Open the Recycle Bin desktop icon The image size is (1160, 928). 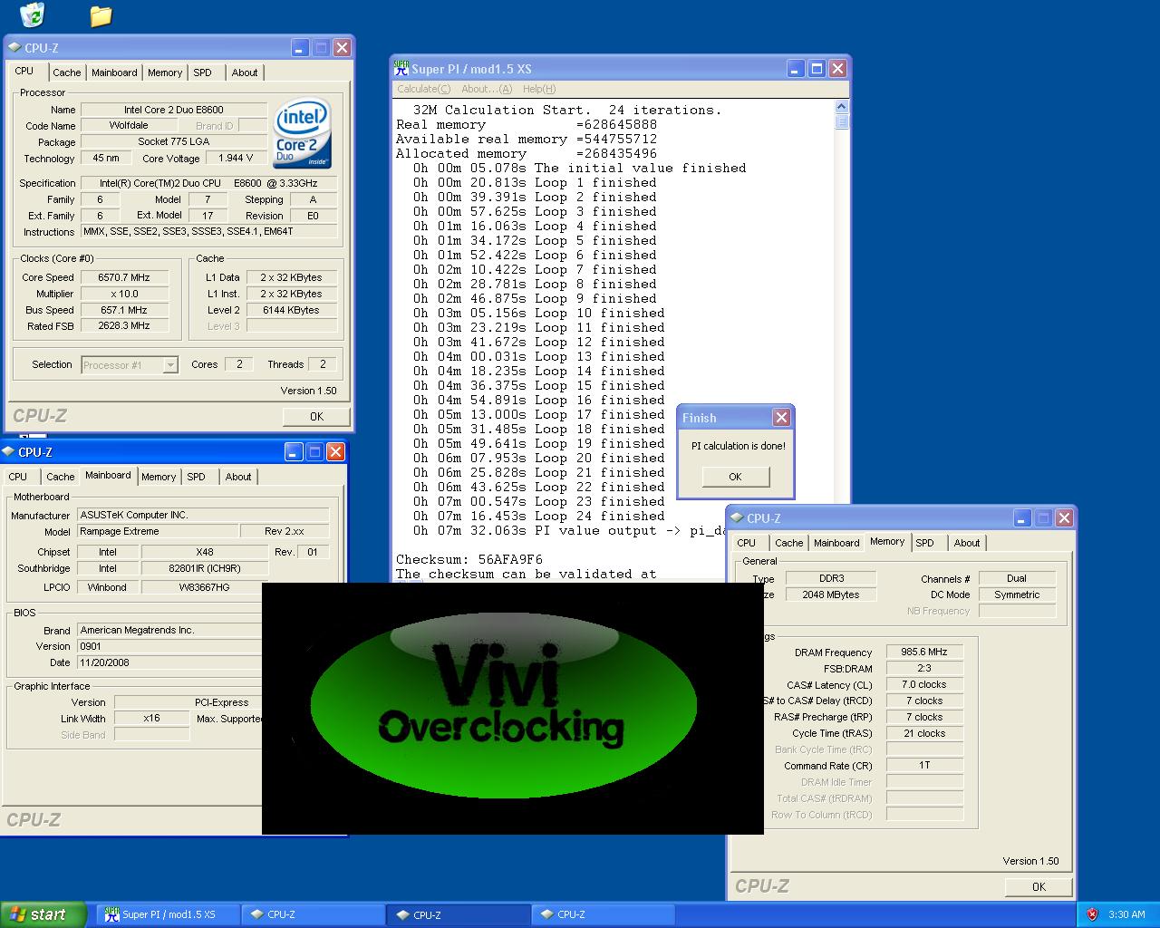32,14
